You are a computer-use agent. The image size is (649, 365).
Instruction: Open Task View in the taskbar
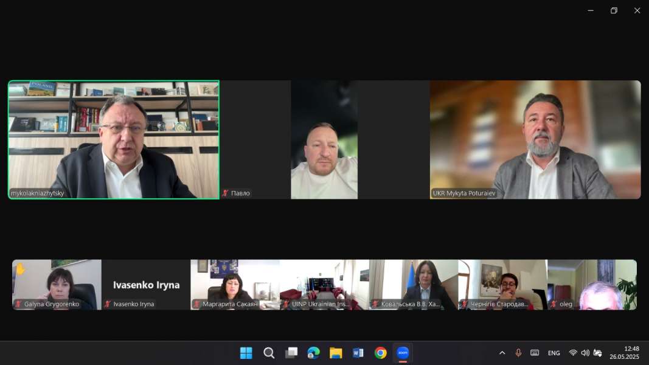(x=291, y=353)
